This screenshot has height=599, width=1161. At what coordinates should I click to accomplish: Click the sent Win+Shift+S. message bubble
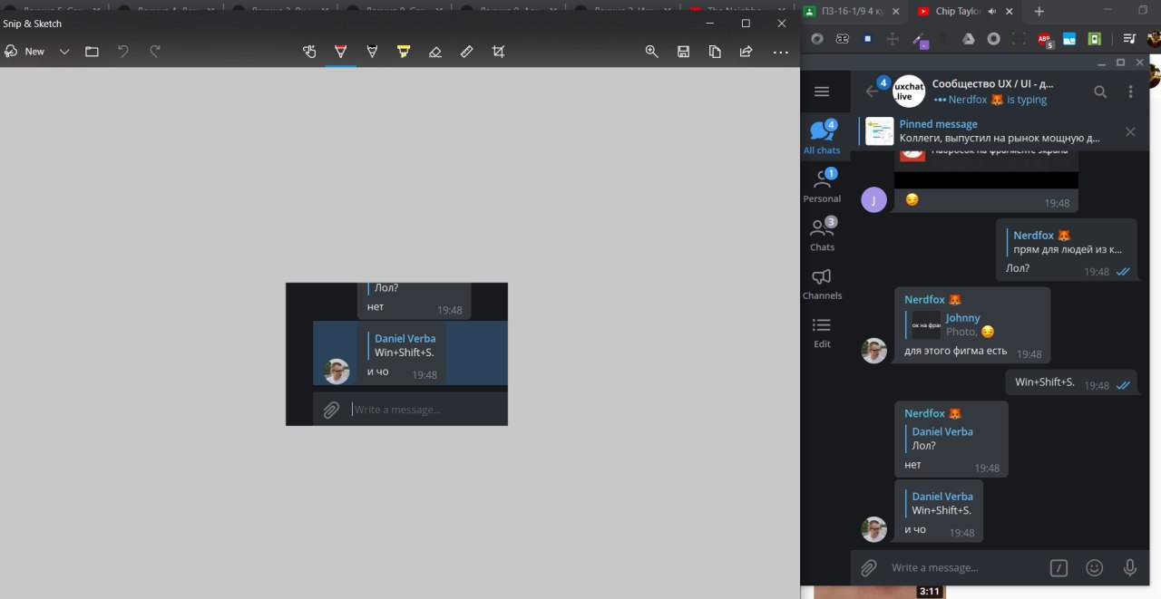tap(1071, 382)
